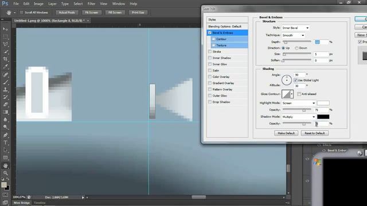Open Shadow Mode Multiply dropdown
The image size is (367, 206).
pyautogui.click(x=299, y=117)
